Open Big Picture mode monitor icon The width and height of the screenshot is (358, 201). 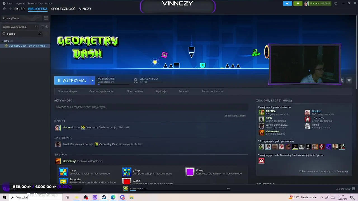click(336, 4)
